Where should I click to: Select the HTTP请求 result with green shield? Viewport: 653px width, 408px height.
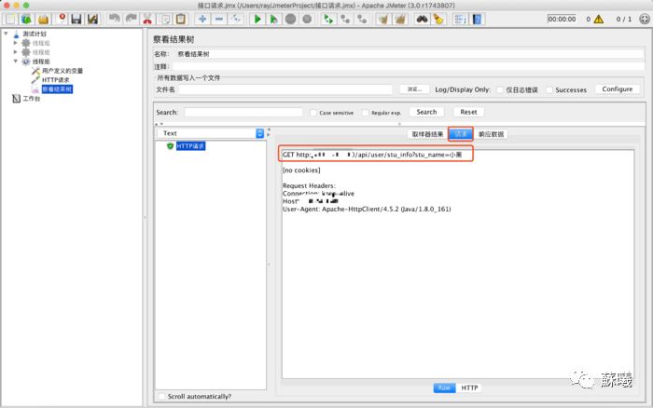tap(190, 146)
